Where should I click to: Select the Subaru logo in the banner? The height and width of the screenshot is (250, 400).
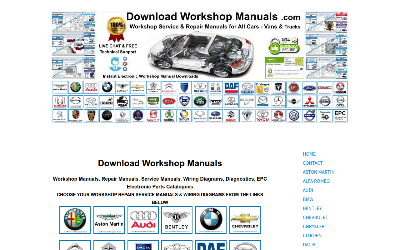(216, 116)
